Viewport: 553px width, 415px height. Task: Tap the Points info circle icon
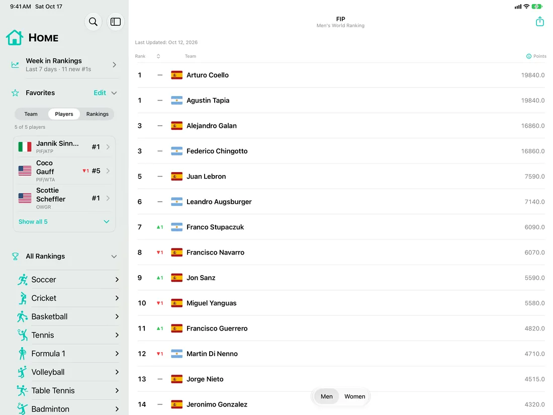(x=529, y=56)
